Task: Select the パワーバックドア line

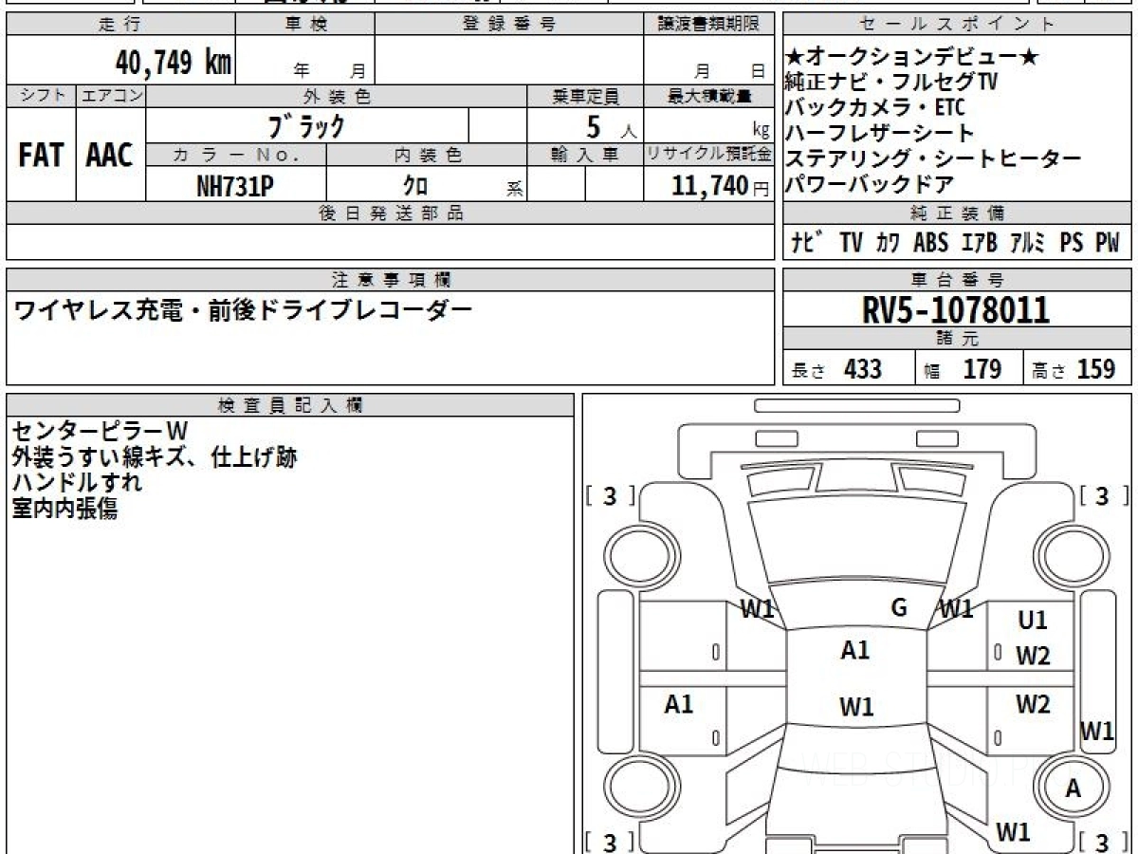Action: click(870, 185)
